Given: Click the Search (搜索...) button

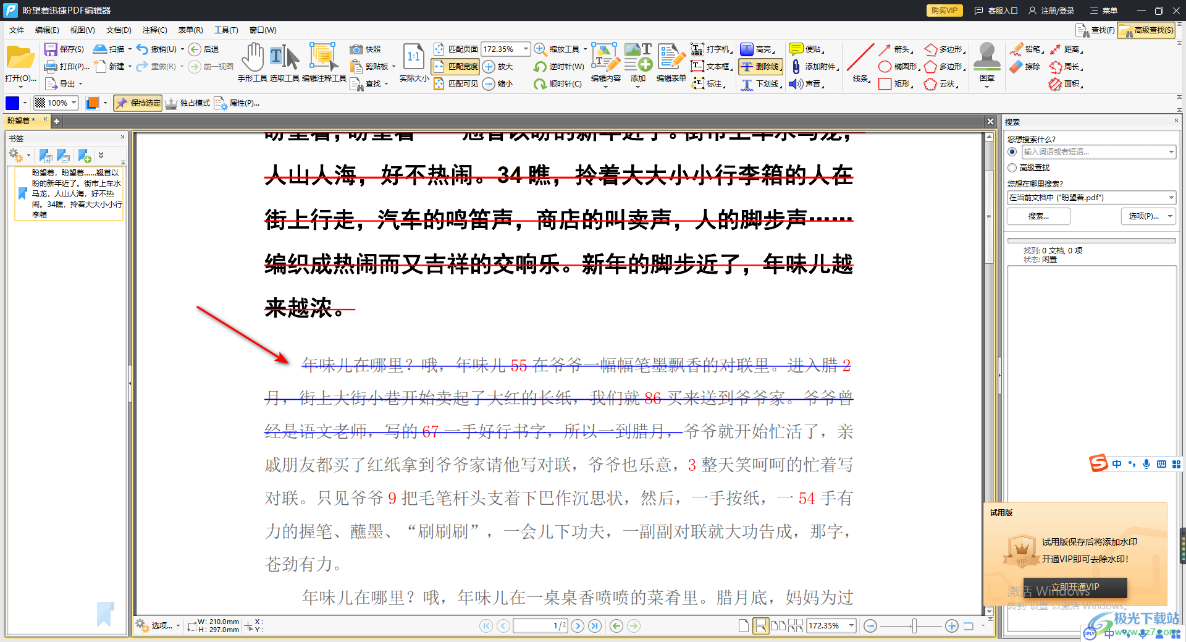Looking at the screenshot, I should (x=1038, y=216).
